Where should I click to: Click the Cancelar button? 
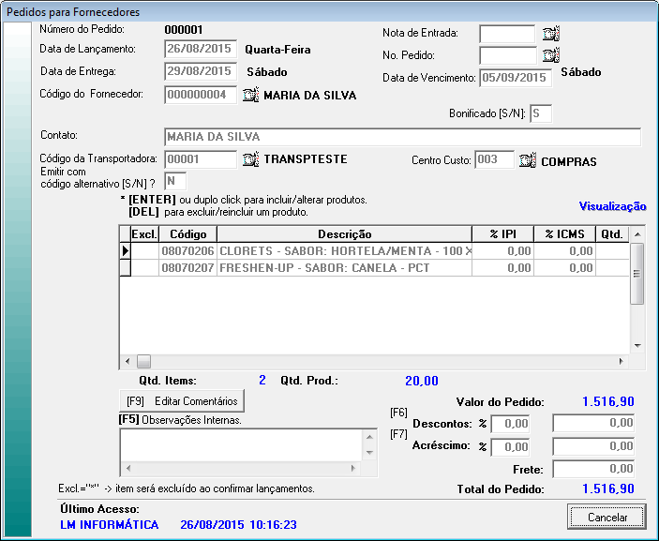(x=607, y=517)
